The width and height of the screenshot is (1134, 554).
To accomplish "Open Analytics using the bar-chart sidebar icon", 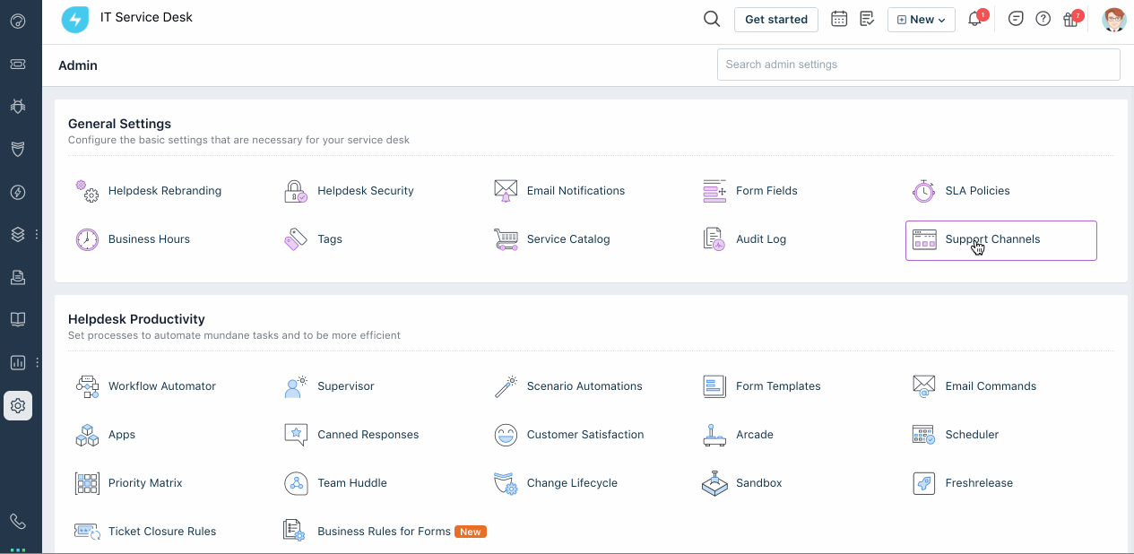I will pyautogui.click(x=18, y=362).
